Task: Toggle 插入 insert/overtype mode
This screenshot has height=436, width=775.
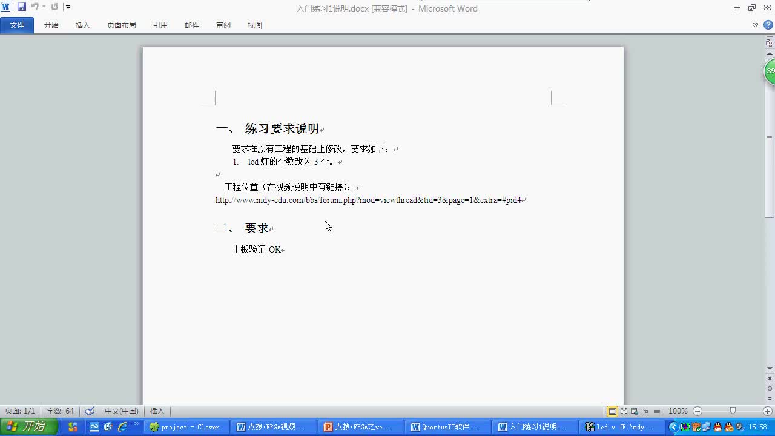Action: click(157, 411)
